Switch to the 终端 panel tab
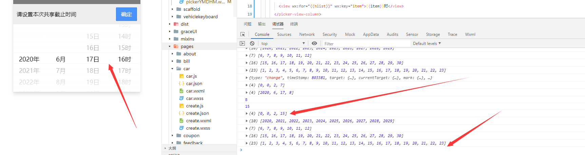585x155 pixels. [294, 24]
